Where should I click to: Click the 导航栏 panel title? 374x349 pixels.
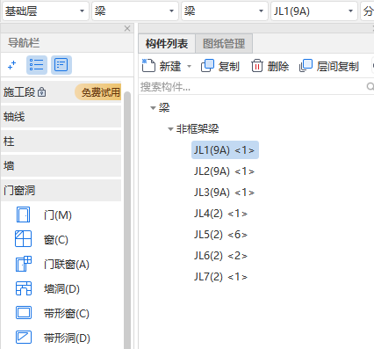[24, 43]
